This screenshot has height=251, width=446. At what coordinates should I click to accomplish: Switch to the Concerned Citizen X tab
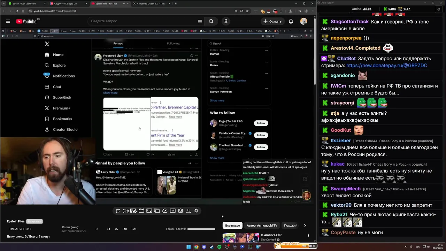coord(152,3)
